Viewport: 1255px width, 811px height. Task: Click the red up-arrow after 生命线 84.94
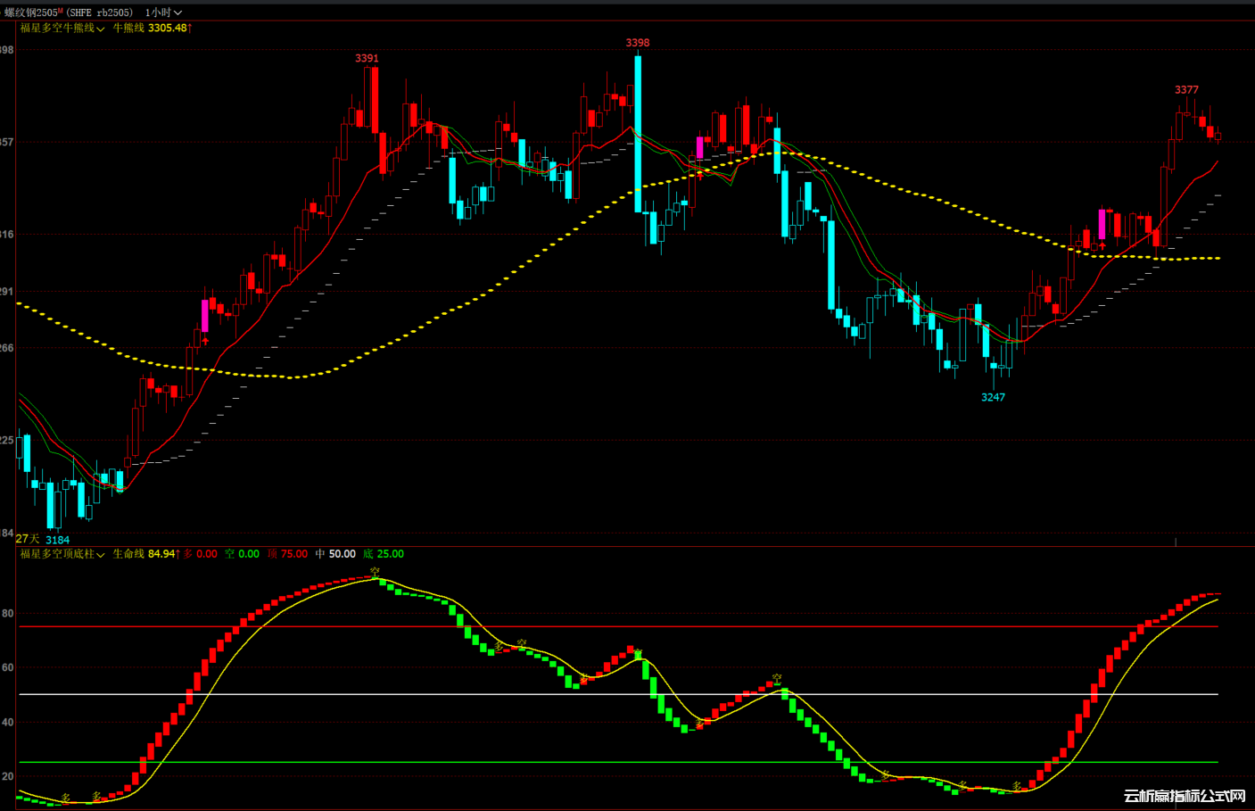pyautogui.click(x=178, y=554)
